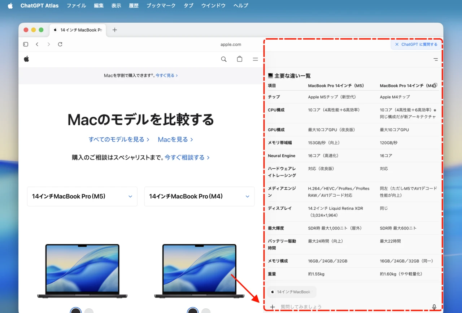Image resolution: width=462 pixels, height=313 pixels.
Task: Click the Apple logo on the webpage
Action: coord(26,59)
